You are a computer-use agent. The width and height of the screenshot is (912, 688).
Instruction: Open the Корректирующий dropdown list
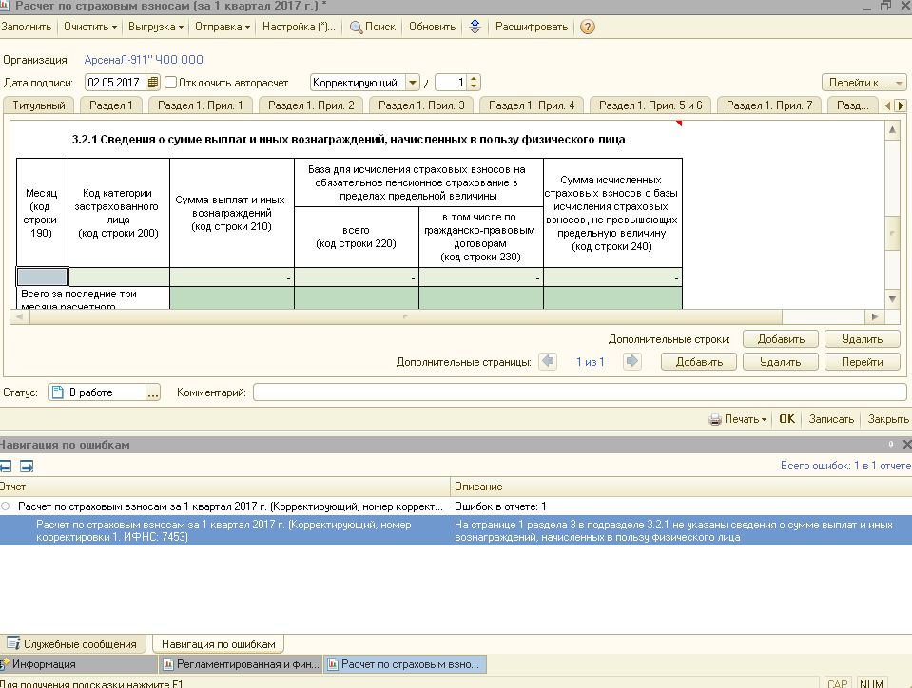click(x=413, y=83)
